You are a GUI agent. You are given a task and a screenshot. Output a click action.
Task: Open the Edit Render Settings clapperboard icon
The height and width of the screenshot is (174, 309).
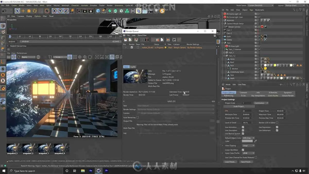click(x=91, y=11)
